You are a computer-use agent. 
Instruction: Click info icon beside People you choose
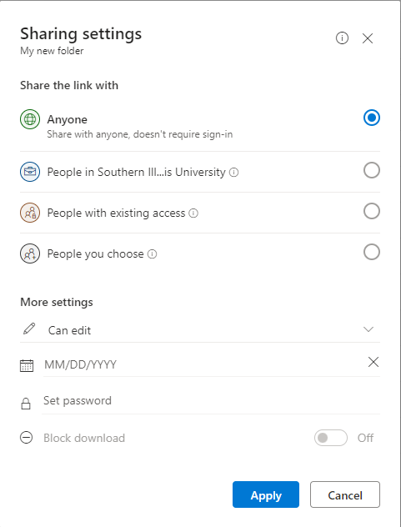[x=152, y=254]
